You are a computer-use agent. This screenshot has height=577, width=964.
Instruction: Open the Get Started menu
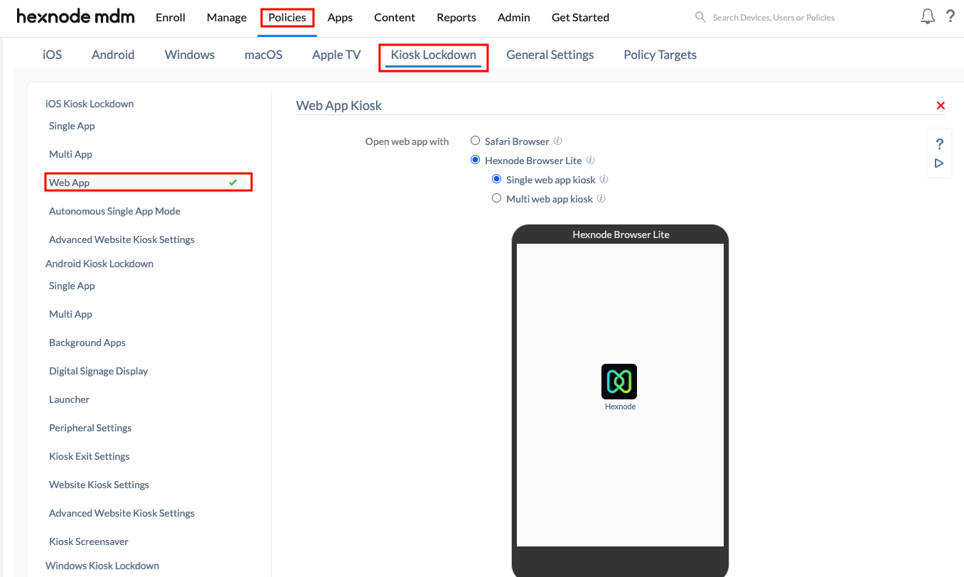[x=580, y=17]
